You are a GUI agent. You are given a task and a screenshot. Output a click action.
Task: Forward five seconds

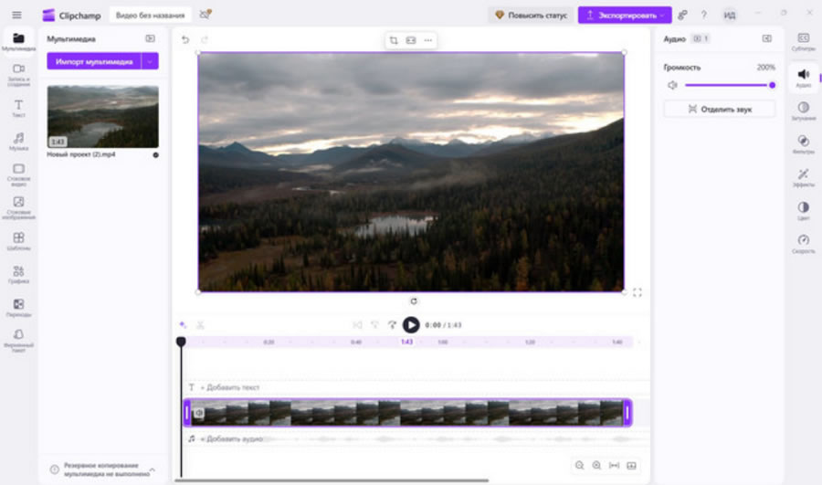click(392, 325)
